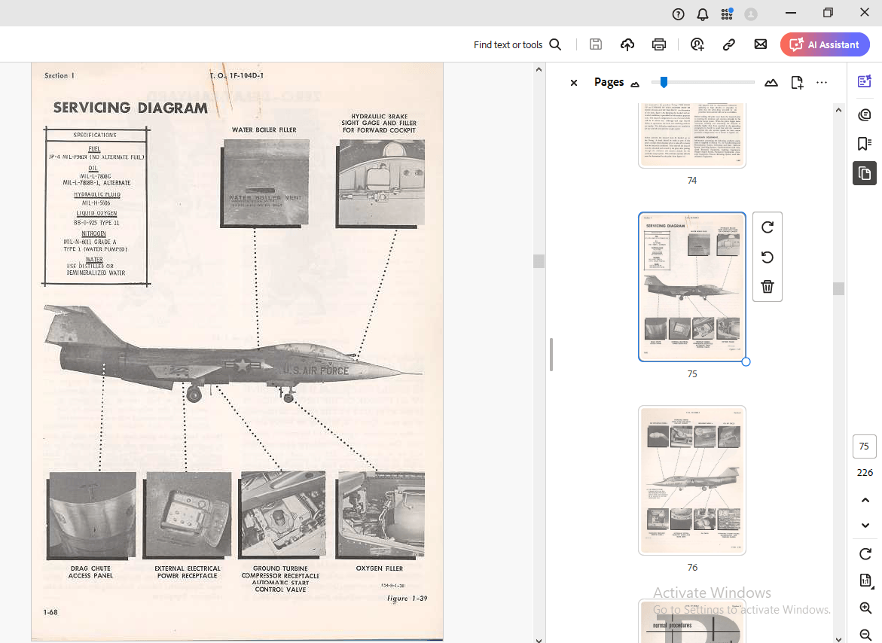The height and width of the screenshot is (643, 882).
Task: Go to the next page arrow
Action: click(x=865, y=526)
